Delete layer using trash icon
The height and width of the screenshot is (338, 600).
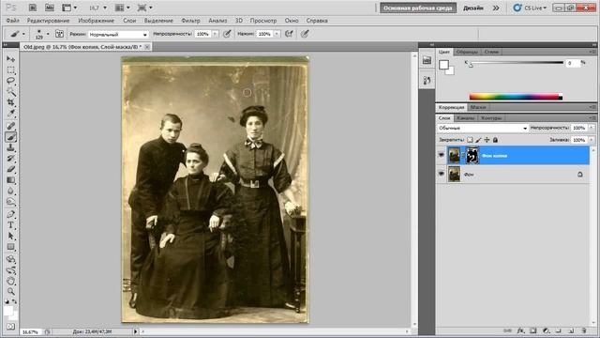584,330
